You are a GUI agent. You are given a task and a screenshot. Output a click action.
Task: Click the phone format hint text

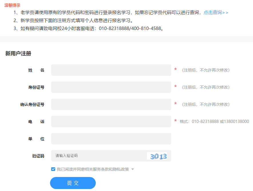tap(214, 122)
